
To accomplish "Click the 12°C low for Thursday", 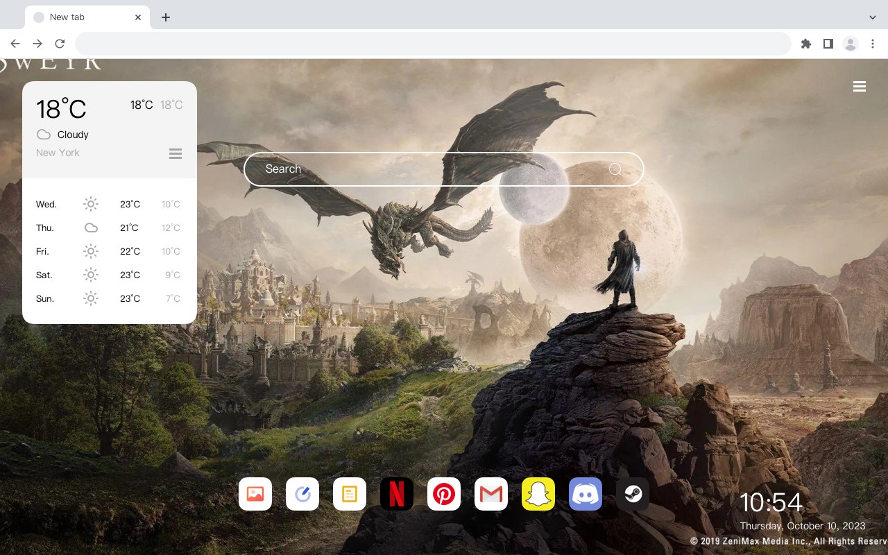I will pos(171,228).
